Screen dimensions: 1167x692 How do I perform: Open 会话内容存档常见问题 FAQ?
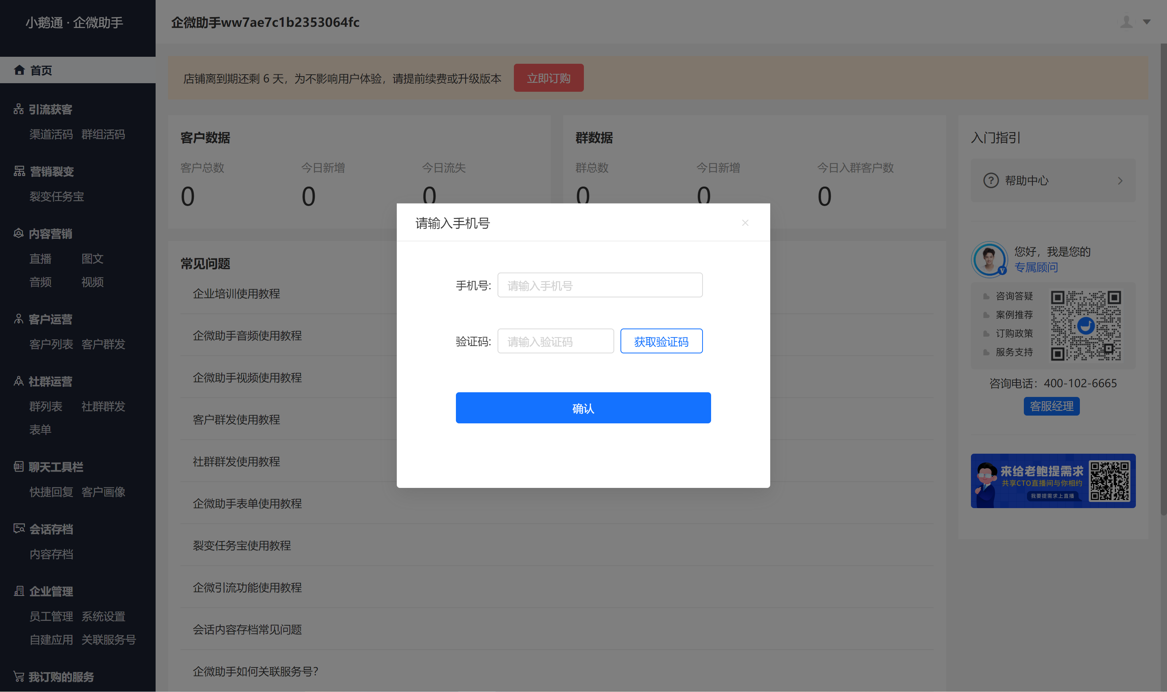point(247,629)
